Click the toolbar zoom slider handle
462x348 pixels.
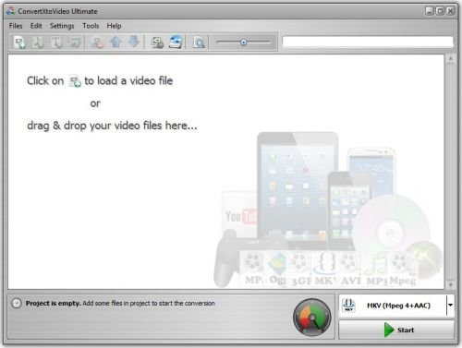point(243,42)
